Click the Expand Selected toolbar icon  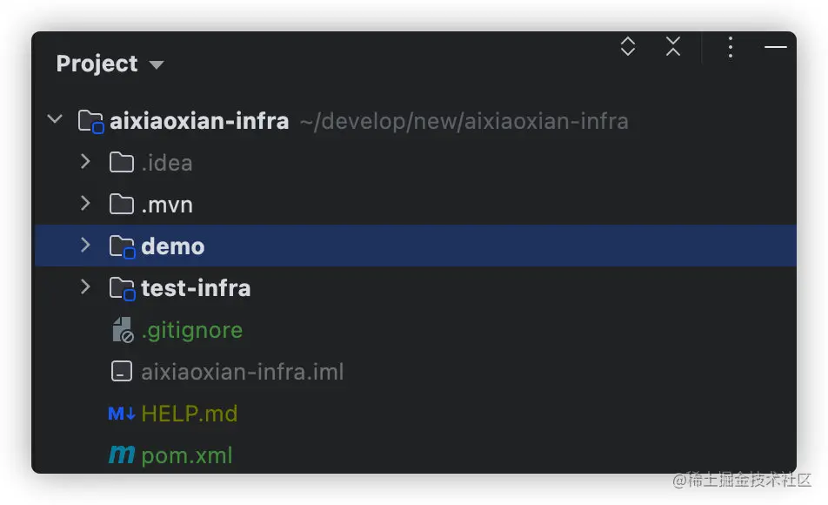click(x=628, y=47)
